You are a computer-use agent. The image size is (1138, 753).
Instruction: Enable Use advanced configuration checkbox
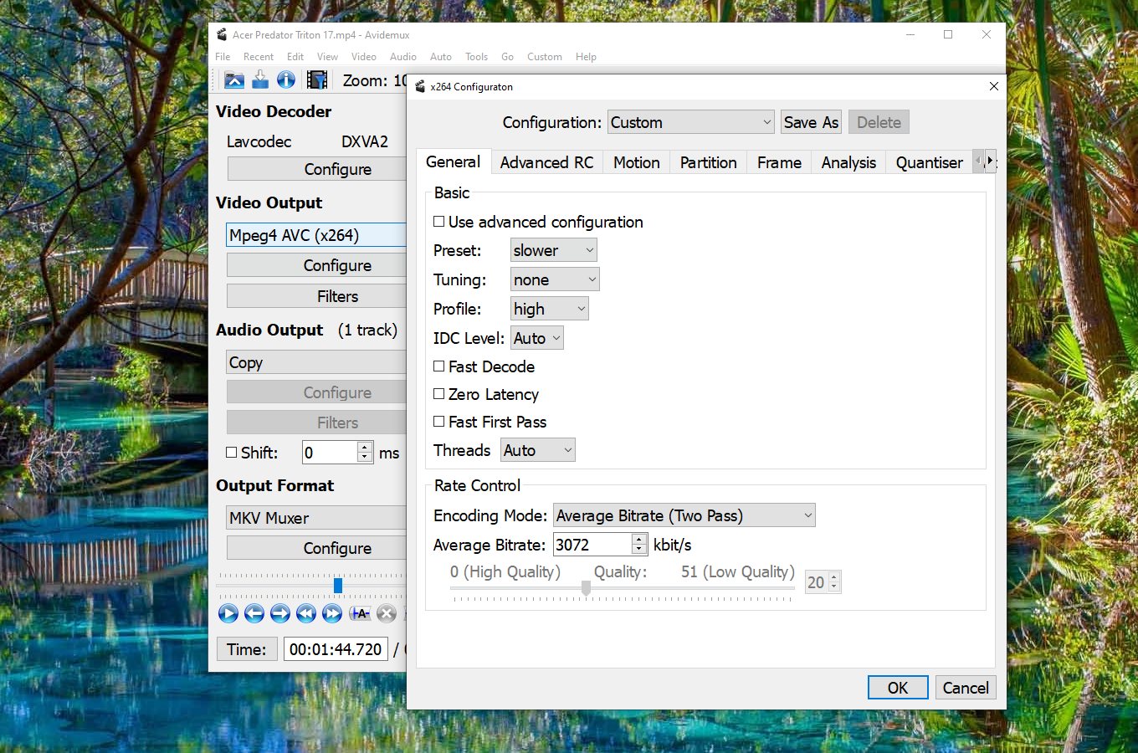439,222
